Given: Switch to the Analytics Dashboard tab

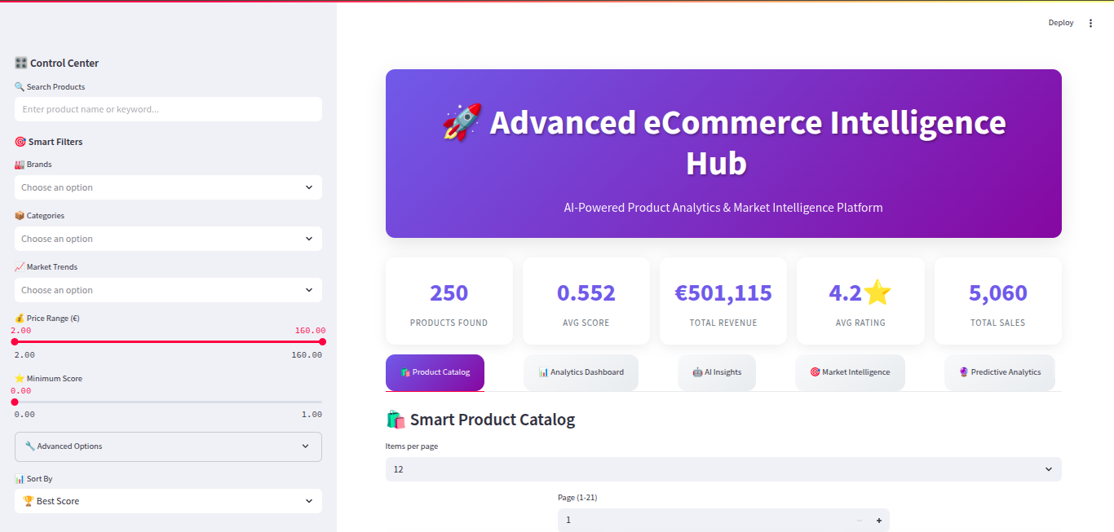Looking at the screenshot, I should [581, 372].
